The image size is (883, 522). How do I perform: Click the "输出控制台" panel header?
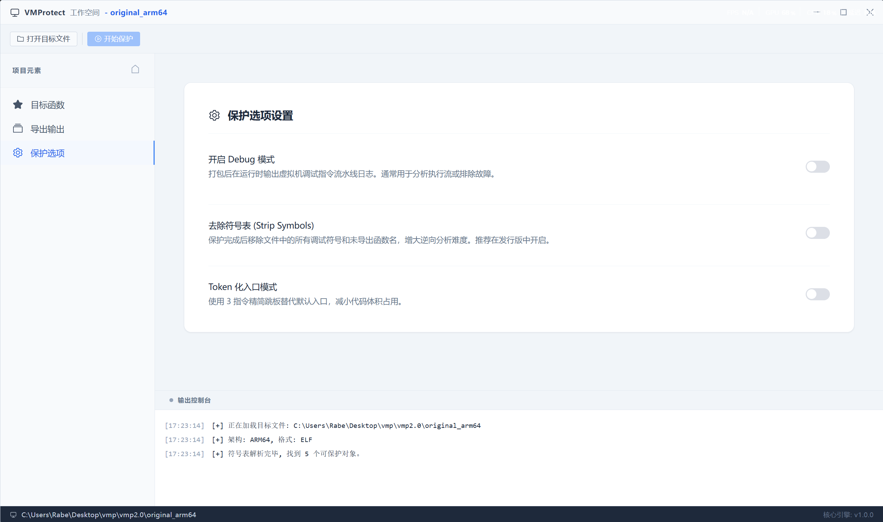[194, 400]
